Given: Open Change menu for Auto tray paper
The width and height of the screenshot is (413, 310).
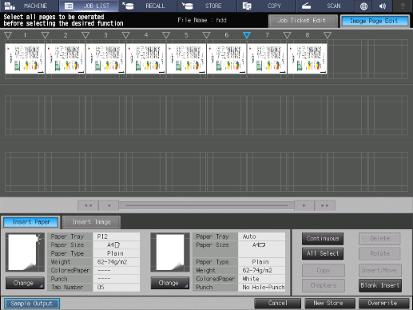Looking at the screenshot, I should click(x=170, y=283).
